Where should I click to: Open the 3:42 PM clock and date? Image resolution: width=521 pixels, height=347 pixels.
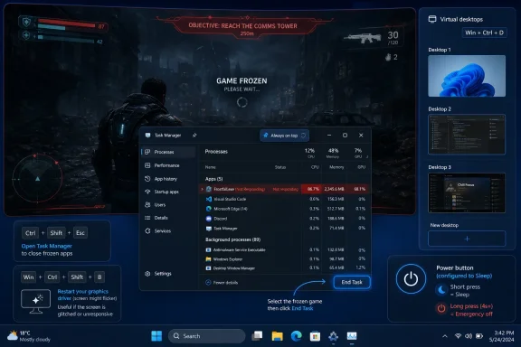[501, 336]
